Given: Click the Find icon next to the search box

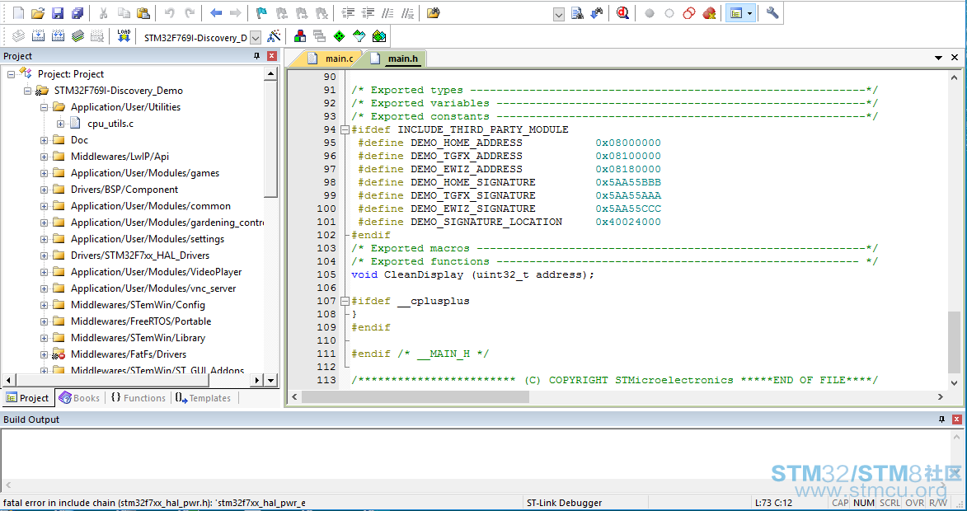Looking at the screenshot, I should pos(577,13).
